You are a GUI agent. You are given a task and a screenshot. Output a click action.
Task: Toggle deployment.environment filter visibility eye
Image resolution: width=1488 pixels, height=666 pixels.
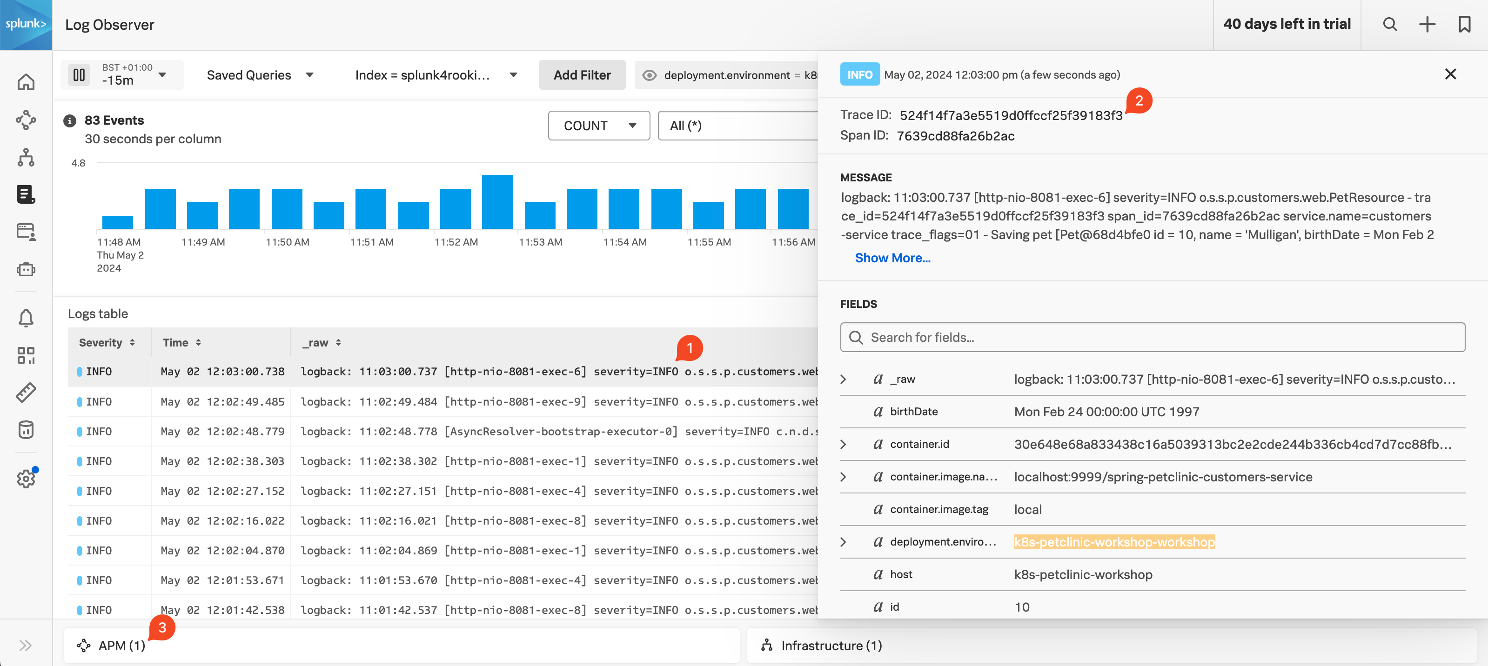pos(649,75)
